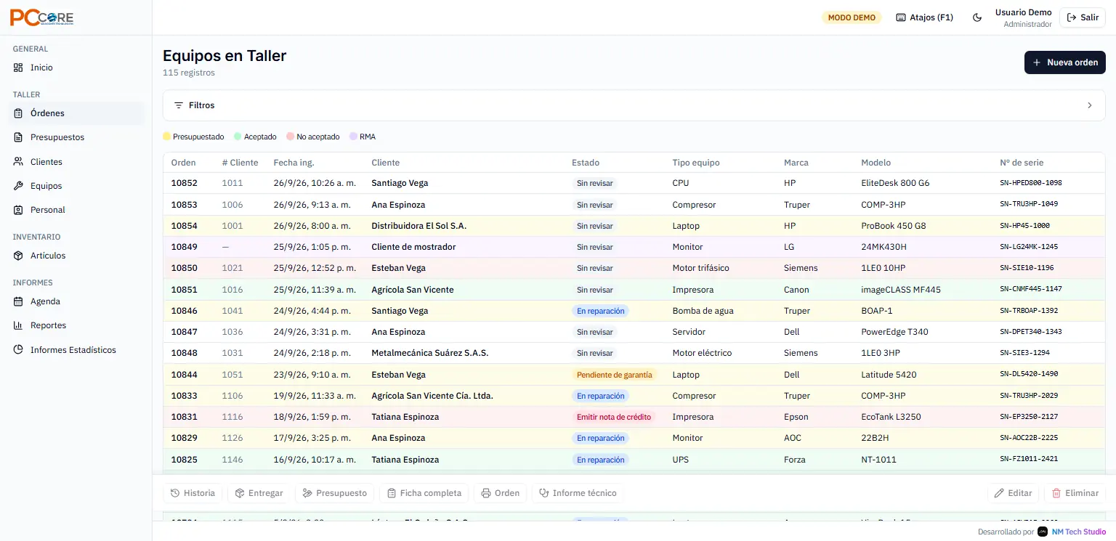Go to Presupuestos in the sidebar

(76, 137)
